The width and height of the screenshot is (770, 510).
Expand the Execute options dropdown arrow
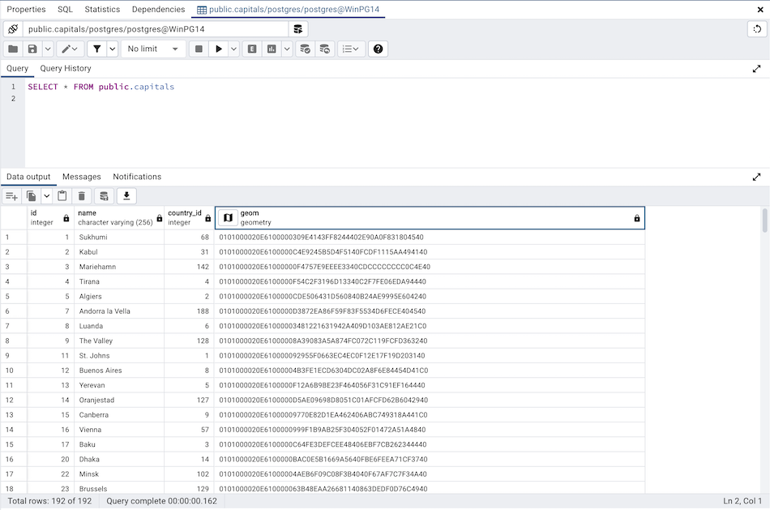(x=234, y=49)
